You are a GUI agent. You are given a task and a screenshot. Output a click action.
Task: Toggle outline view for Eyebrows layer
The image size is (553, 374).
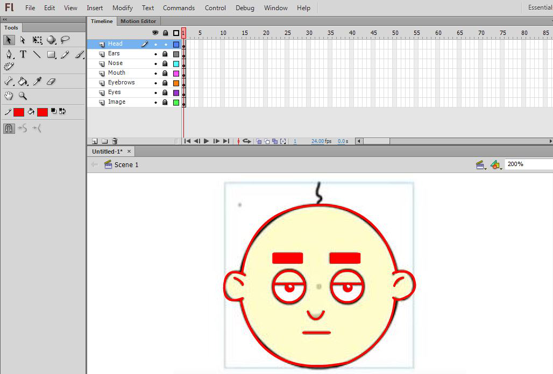click(x=176, y=83)
